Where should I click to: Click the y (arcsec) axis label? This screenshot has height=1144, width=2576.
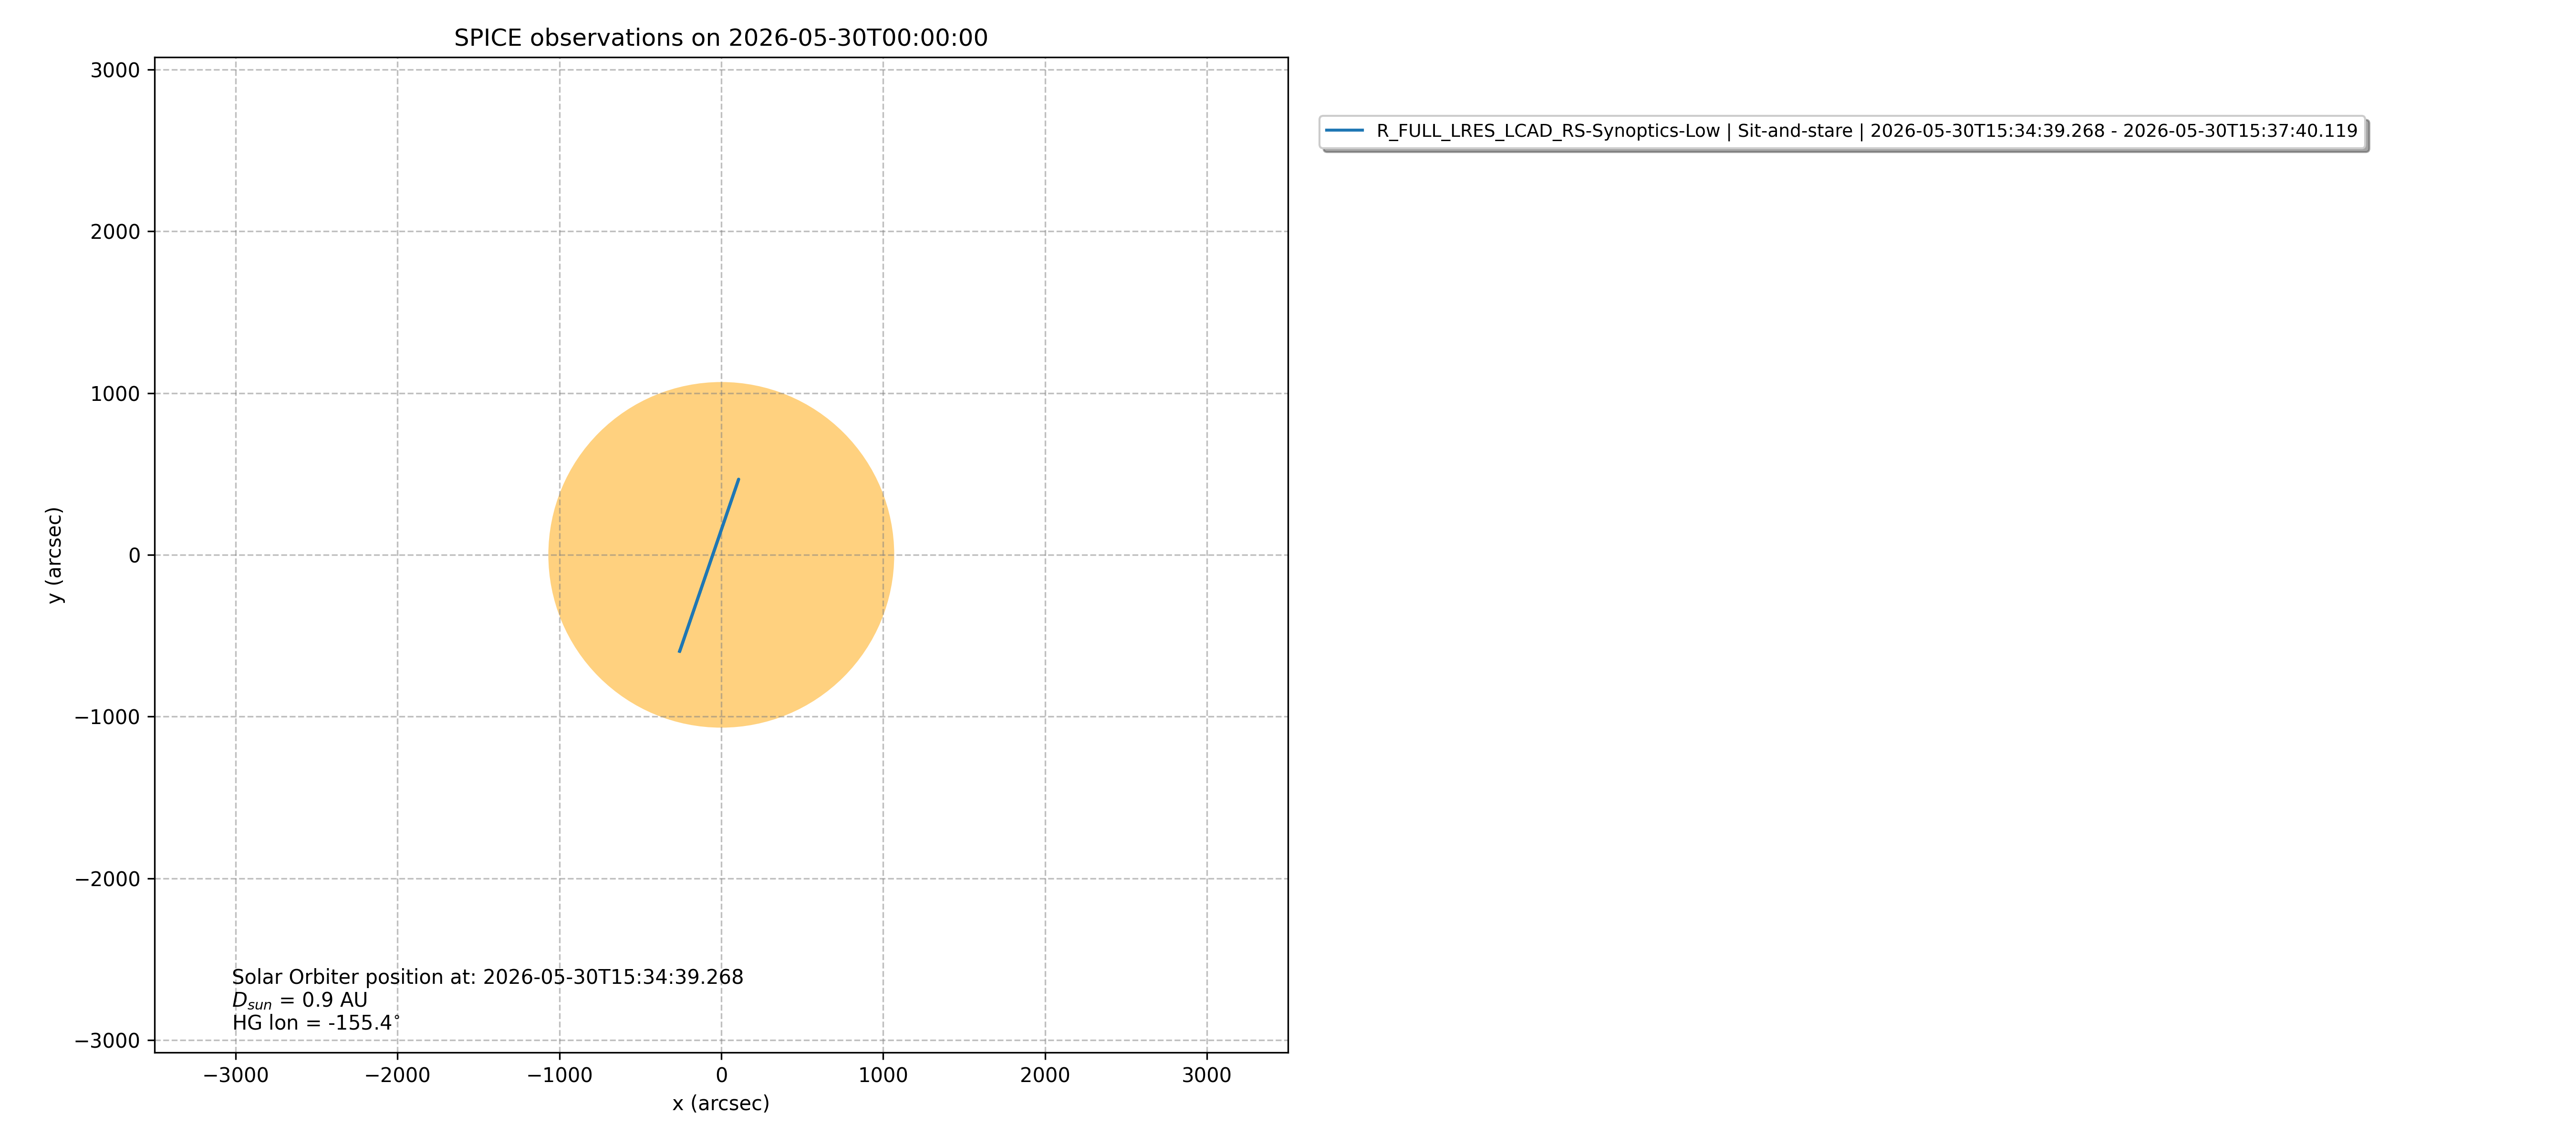point(55,554)
